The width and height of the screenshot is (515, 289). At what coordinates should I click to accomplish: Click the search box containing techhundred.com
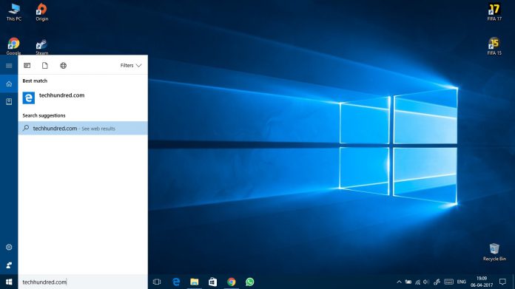tap(83, 282)
